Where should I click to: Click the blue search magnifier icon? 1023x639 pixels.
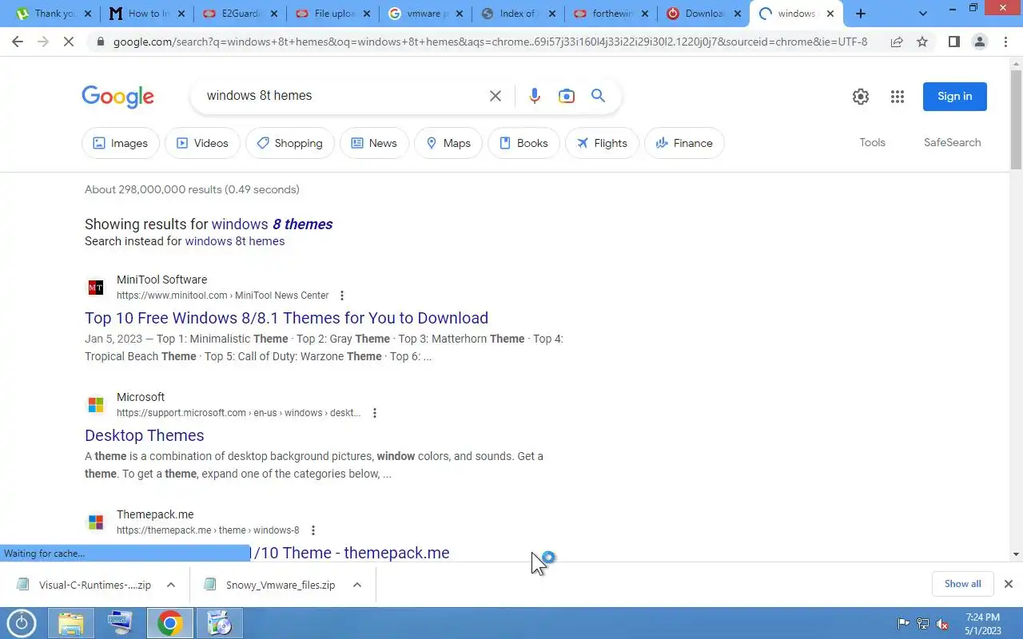(598, 96)
